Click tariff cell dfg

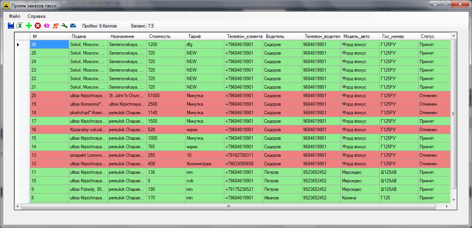[x=205, y=45]
